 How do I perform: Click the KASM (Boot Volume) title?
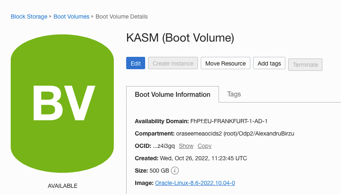pyautogui.click(x=180, y=38)
